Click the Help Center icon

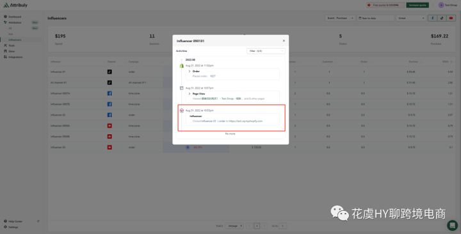pyautogui.click(x=5, y=221)
